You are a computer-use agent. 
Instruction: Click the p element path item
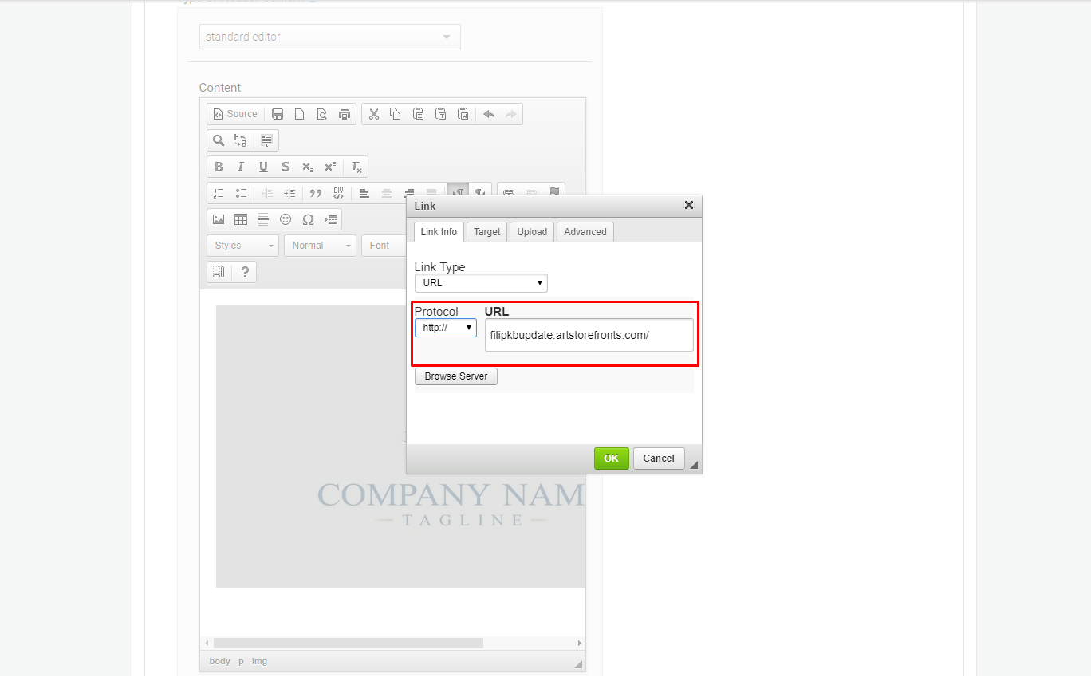click(x=241, y=661)
